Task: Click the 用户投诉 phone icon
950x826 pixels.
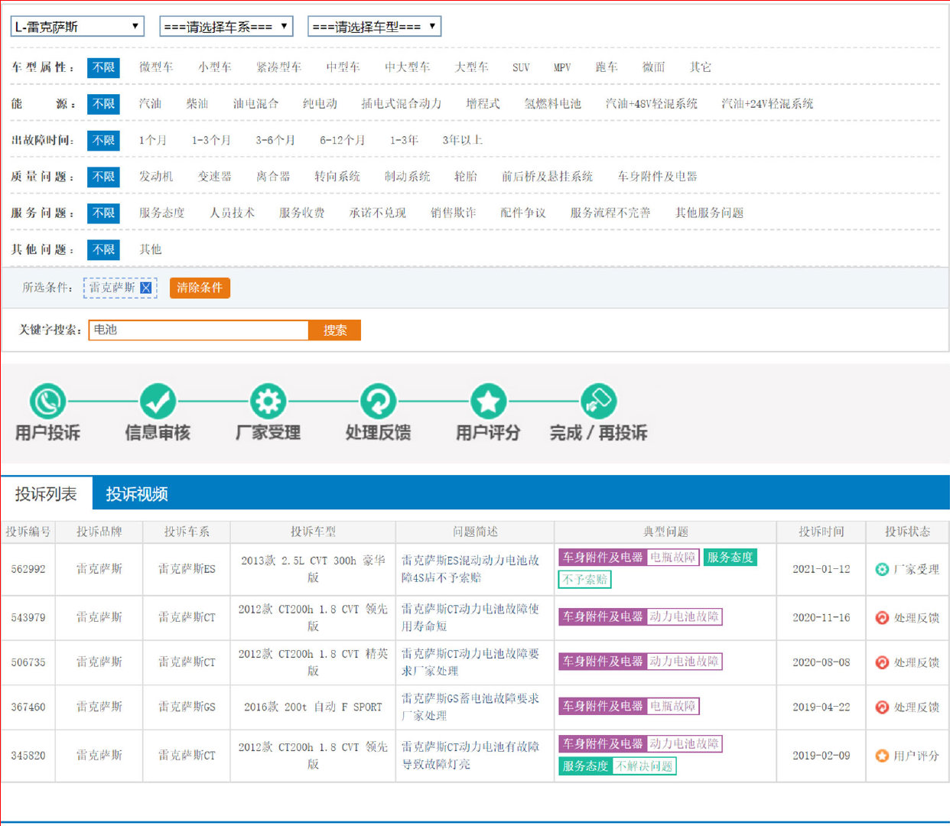Action: tap(47, 401)
